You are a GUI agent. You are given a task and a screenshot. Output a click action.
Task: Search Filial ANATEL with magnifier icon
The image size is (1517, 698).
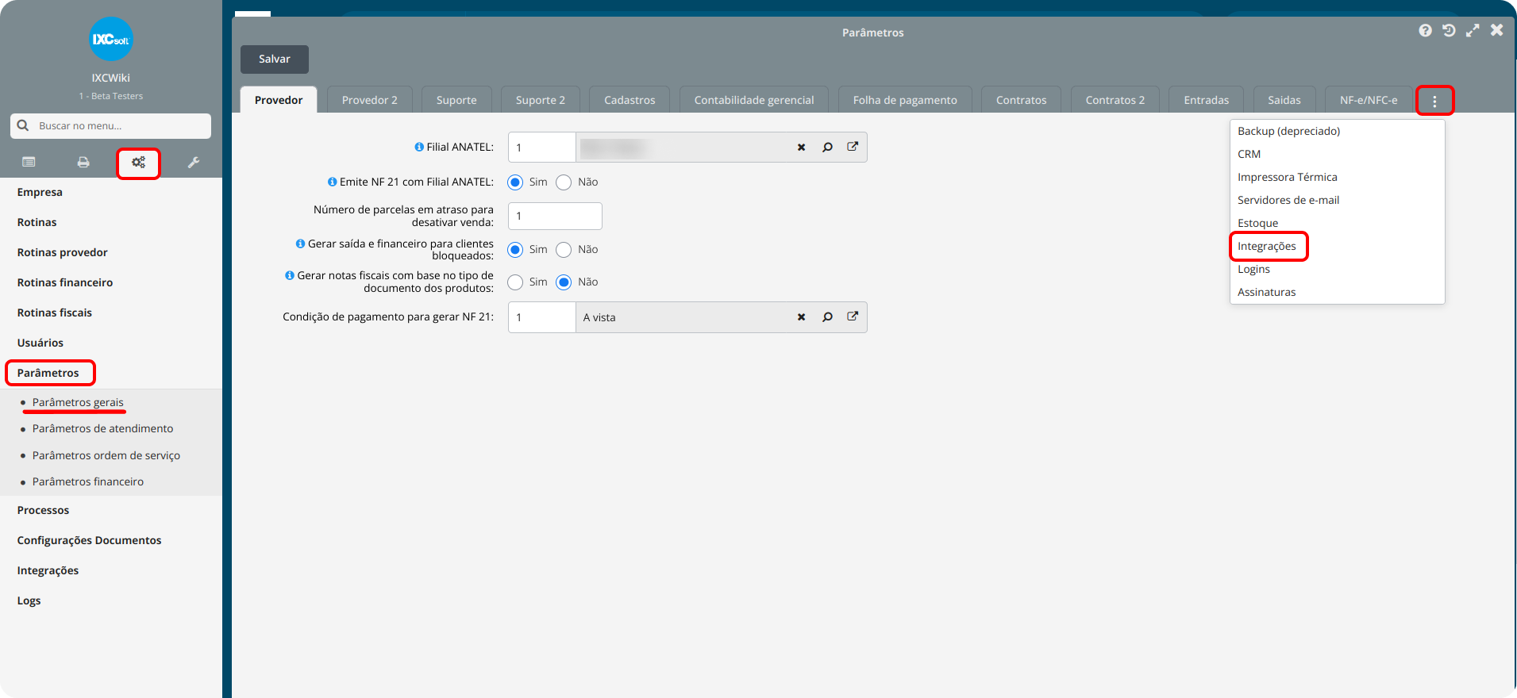point(827,148)
